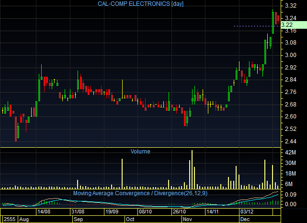Select the Sep month label
307x223 pixels.
(79, 219)
